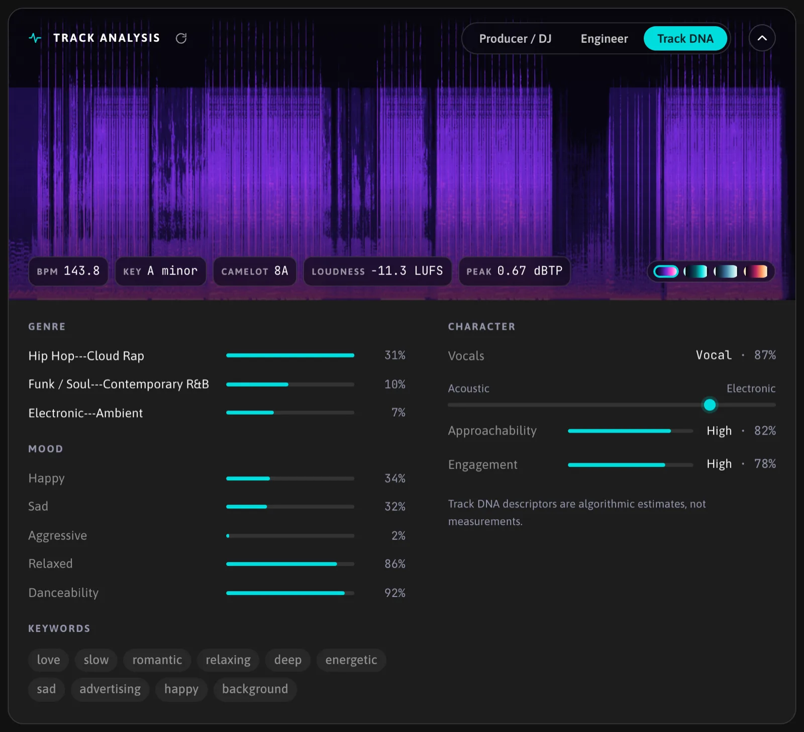Click the 'Acoustic' slider end label
Screen dimensions: 804x732
point(468,388)
